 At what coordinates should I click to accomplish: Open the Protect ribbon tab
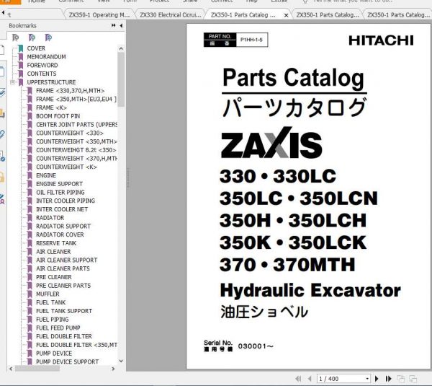pyautogui.click(x=159, y=1)
